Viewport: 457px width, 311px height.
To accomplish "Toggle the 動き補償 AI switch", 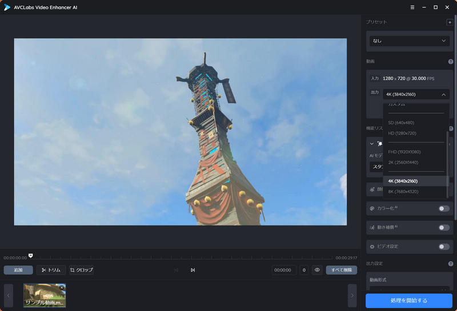I will 444,228.
